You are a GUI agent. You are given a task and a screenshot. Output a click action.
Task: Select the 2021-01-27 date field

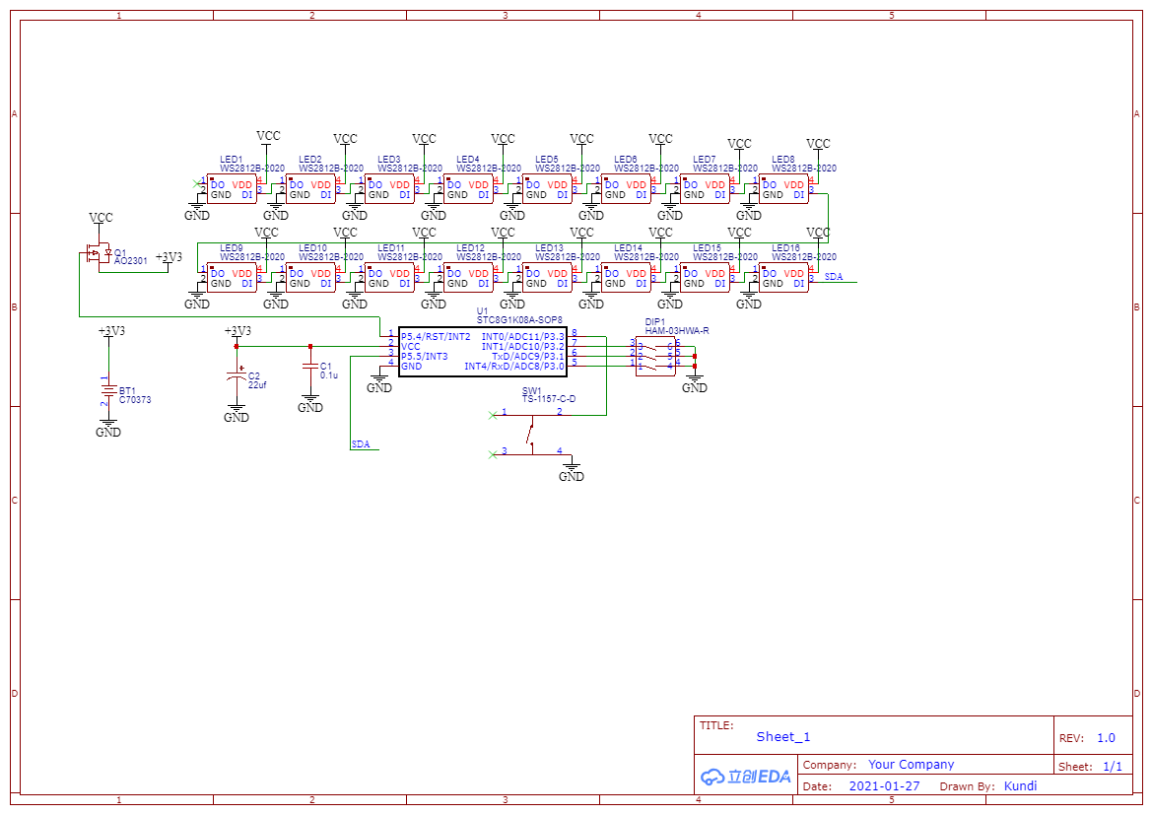884,786
